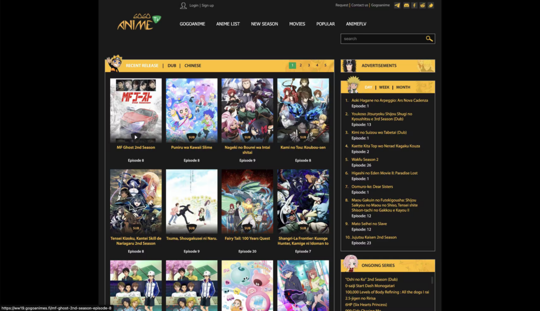Click Tsuma, Shougakusei ni Naru. title
The height and width of the screenshot is (311, 540).
pos(191,238)
